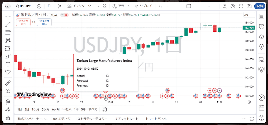
Task: Set range to 1日
Action: [20, 109]
